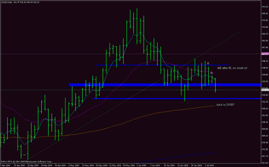Click the 968.70 price axis label
The width and height of the screenshot is (269, 167).
point(266,34)
